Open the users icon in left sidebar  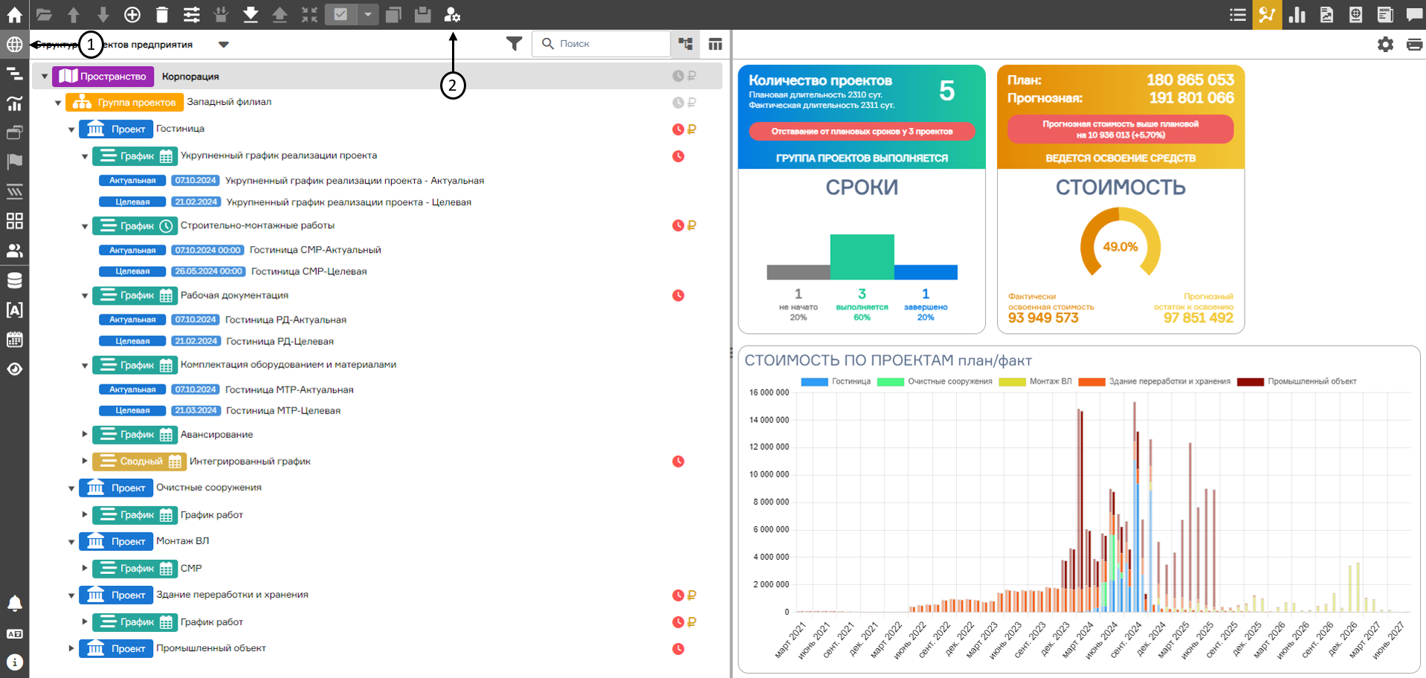click(14, 251)
